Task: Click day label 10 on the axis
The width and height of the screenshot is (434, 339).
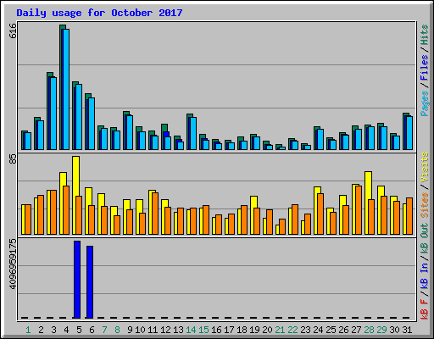Action: tap(140, 330)
